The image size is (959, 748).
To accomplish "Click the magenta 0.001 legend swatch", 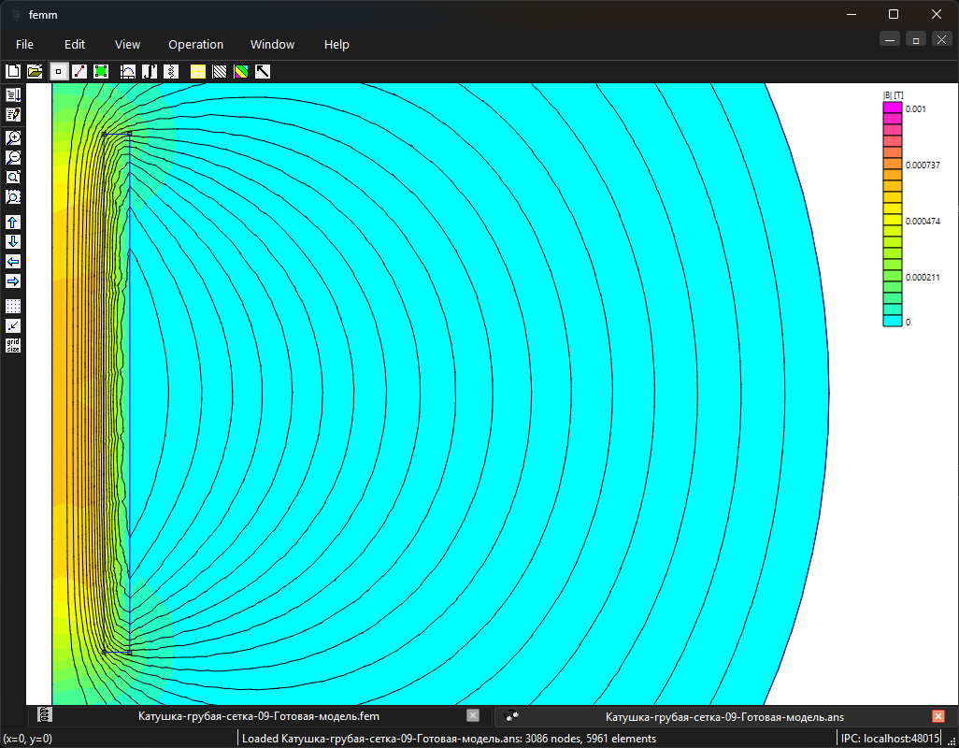I will point(893,108).
